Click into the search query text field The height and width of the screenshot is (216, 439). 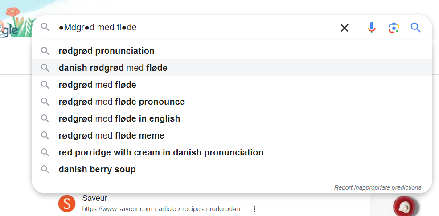point(201,28)
